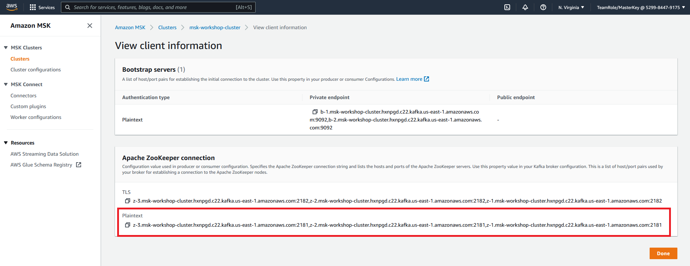Open AWS Glue Schema Registry link
The image size is (690, 266).
(x=41, y=165)
